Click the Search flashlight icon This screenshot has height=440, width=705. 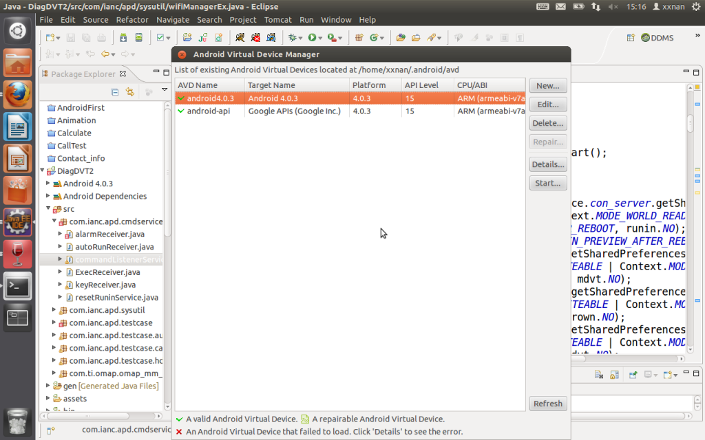click(x=431, y=38)
